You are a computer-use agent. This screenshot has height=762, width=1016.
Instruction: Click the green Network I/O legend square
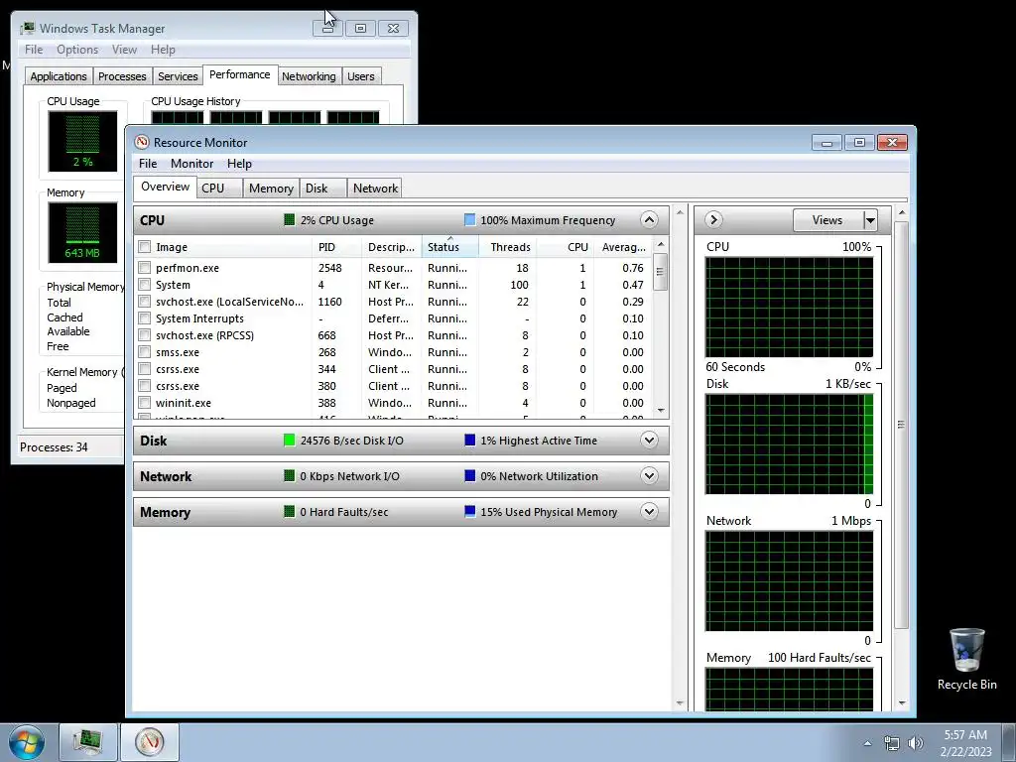tap(290, 475)
